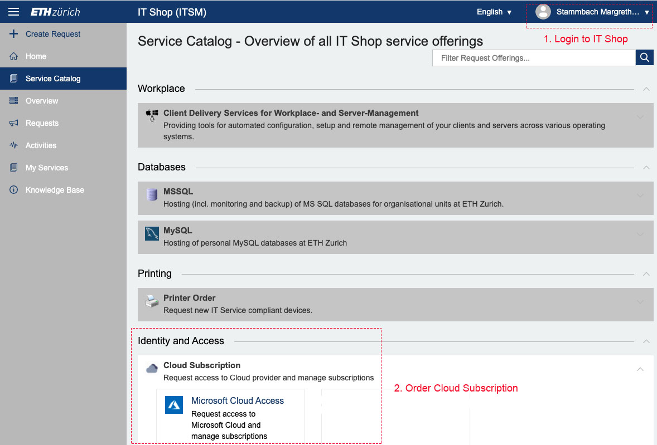Open the hamburger navigation menu

(x=13, y=12)
